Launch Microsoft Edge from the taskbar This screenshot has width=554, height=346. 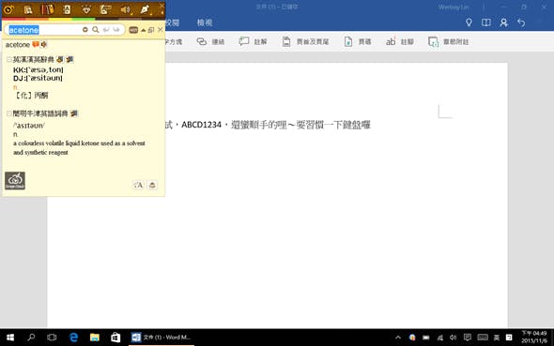coord(73,338)
